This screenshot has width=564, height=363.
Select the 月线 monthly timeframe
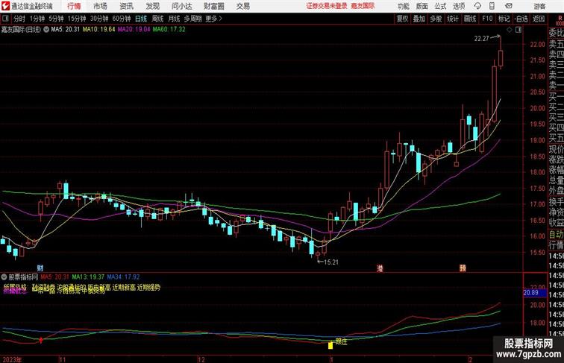[x=174, y=19]
